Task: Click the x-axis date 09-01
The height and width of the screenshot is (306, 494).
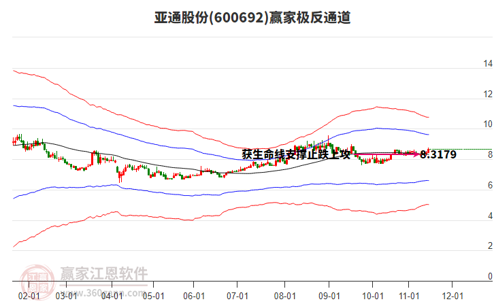Action: click(x=329, y=296)
